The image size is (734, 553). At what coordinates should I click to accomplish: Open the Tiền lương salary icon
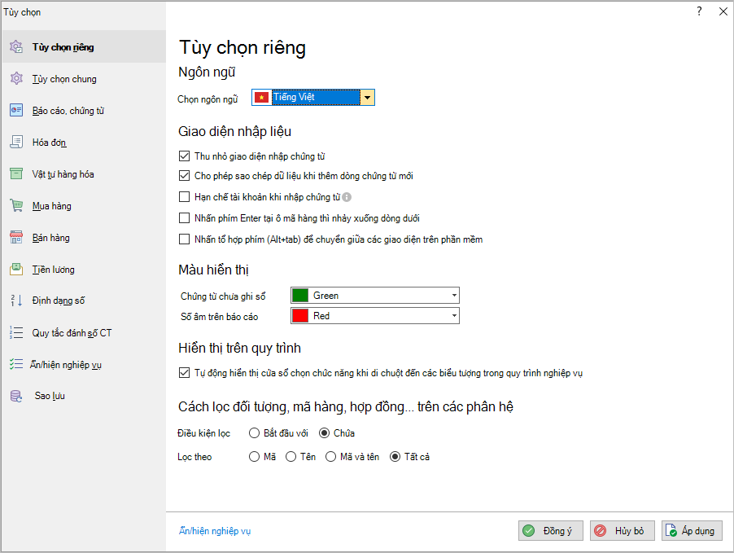[15, 270]
